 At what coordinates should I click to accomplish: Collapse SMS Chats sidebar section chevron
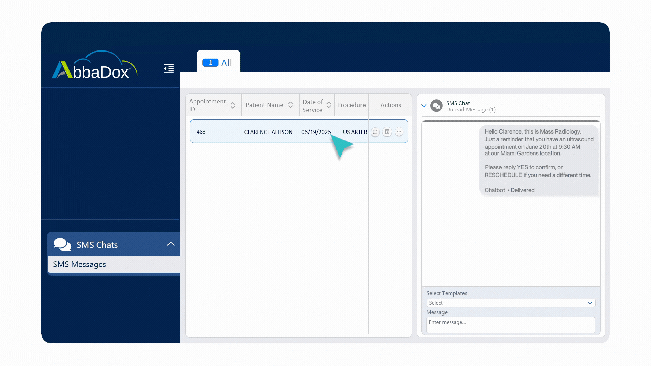coord(171,244)
